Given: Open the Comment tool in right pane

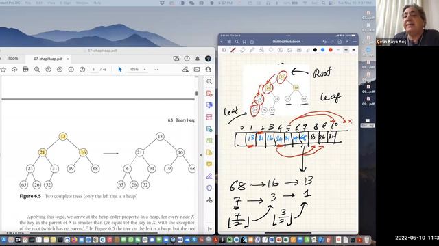Looking at the screenshot, I should pyautogui.click(x=209, y=164).
